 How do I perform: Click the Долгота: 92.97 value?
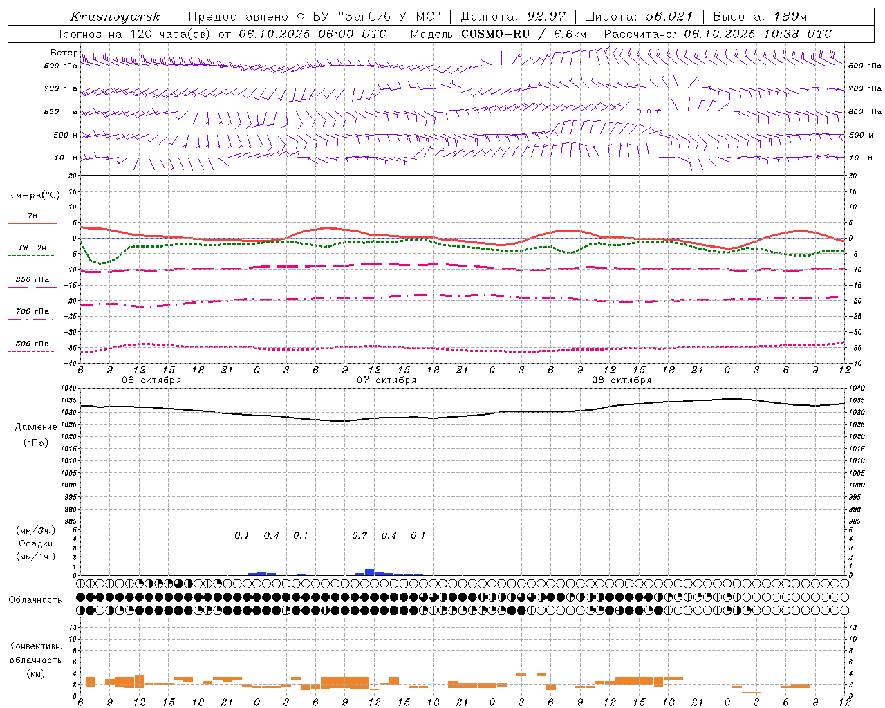(513, 17)
